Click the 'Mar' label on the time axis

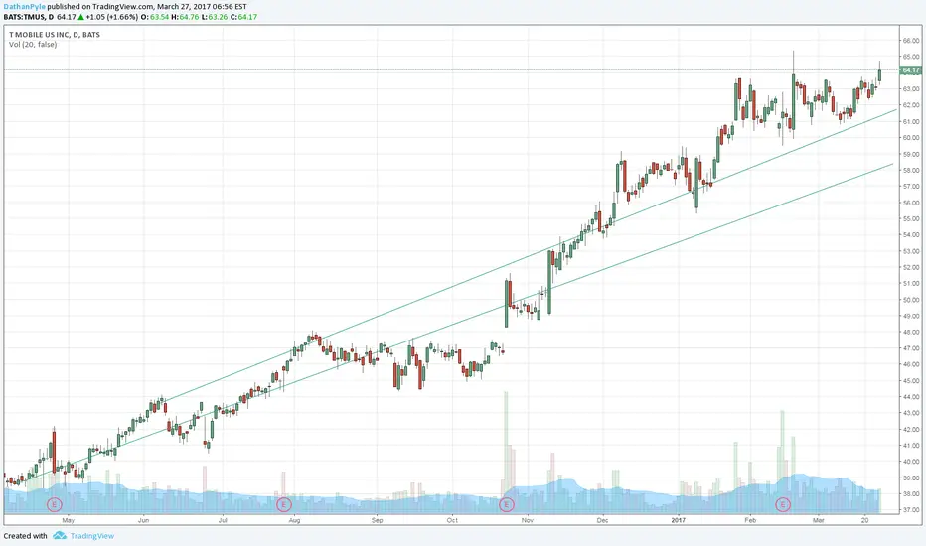(818, 520)
